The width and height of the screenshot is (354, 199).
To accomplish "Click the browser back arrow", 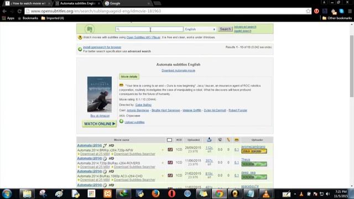I will coord(4,11).
